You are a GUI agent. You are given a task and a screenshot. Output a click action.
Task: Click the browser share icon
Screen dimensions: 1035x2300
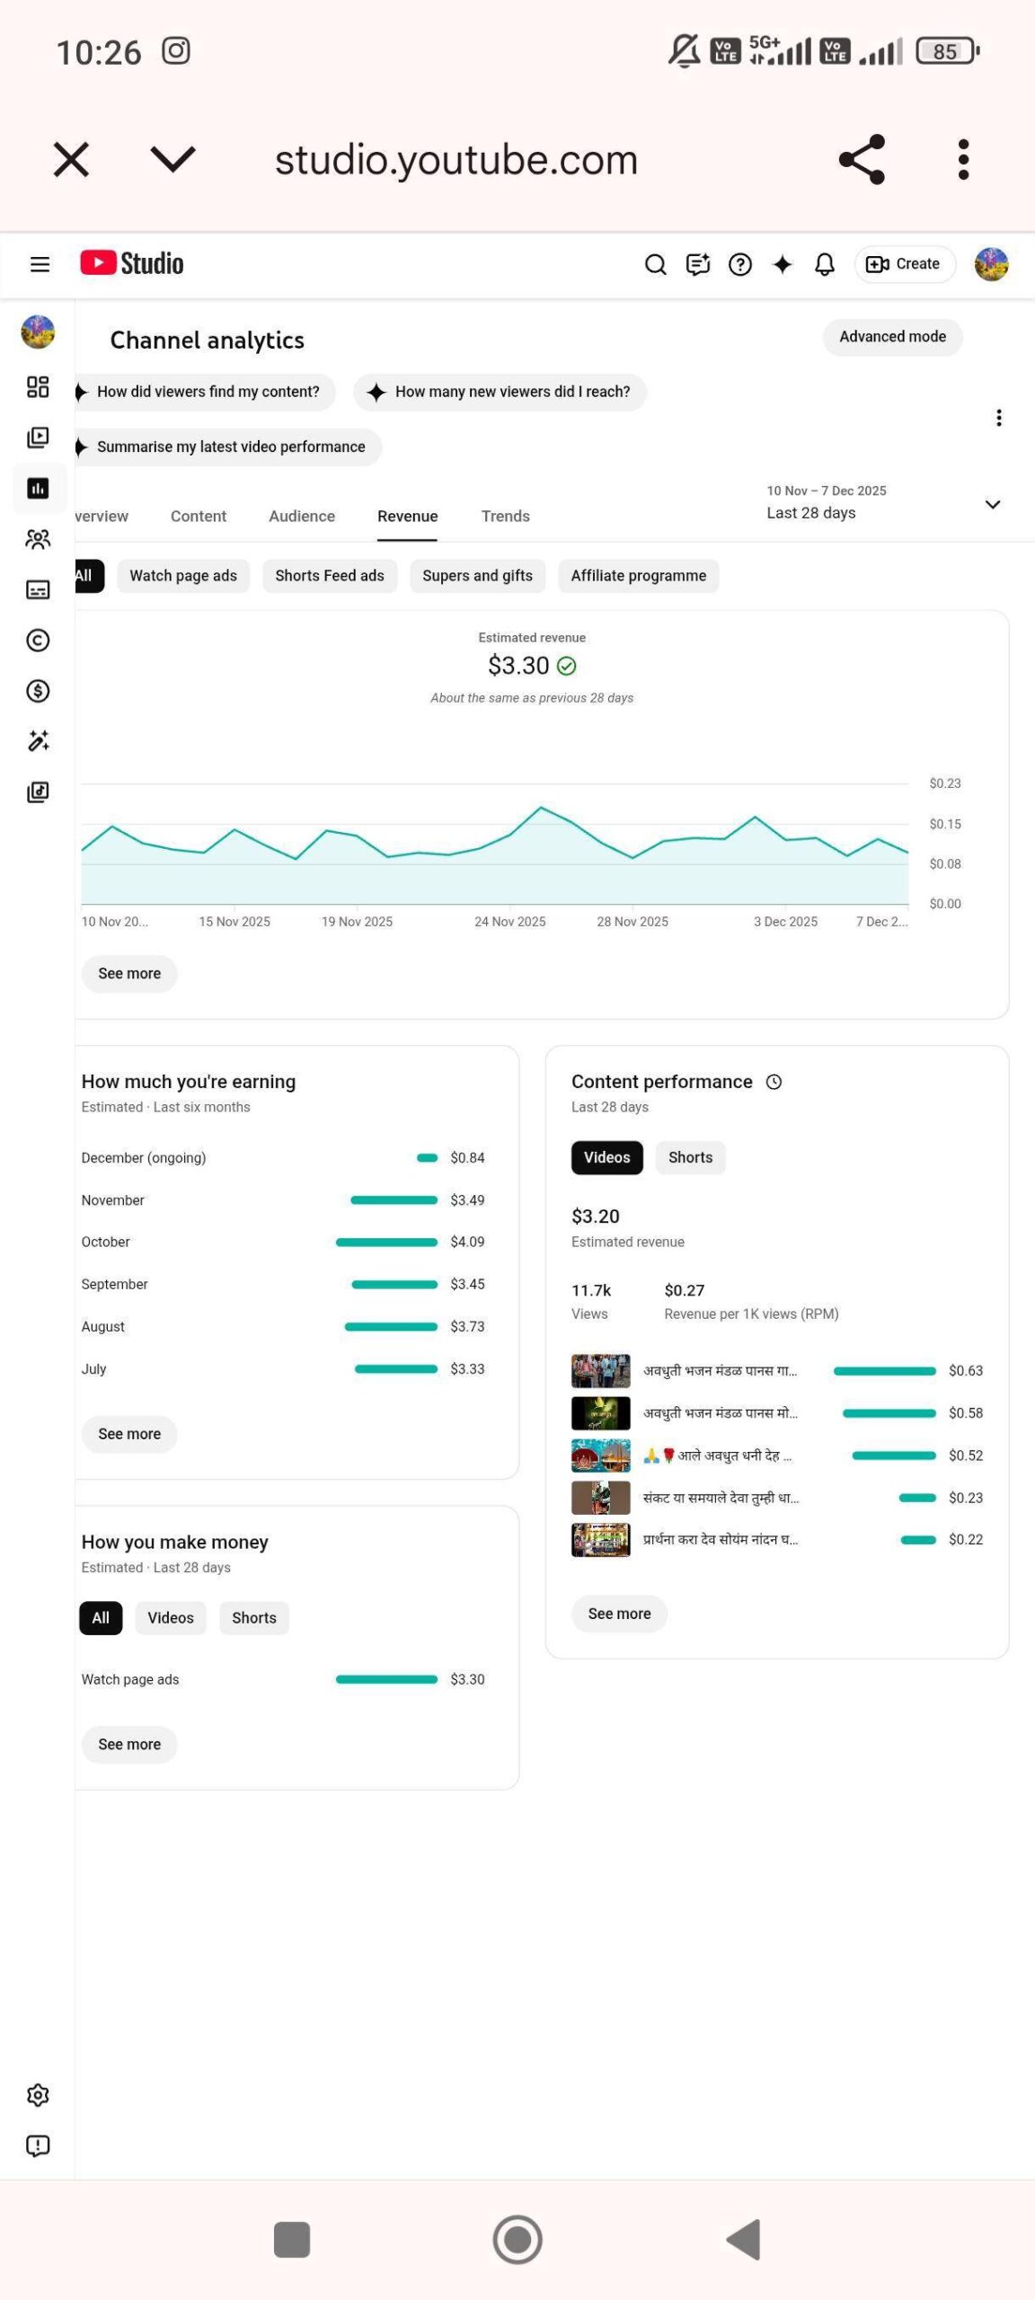862,160
